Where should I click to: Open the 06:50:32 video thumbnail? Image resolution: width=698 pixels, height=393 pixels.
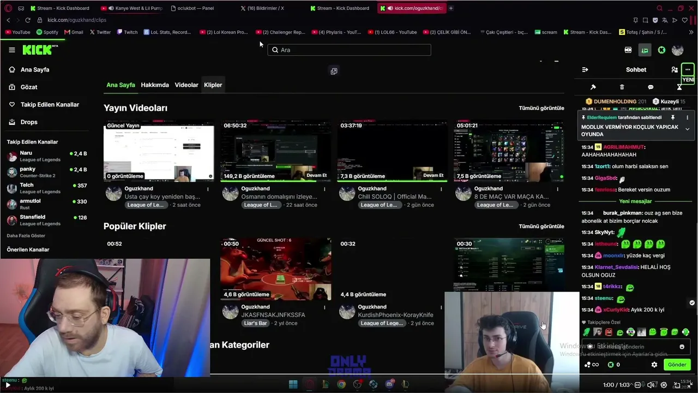pyautogui.click(x=275, y=151)
